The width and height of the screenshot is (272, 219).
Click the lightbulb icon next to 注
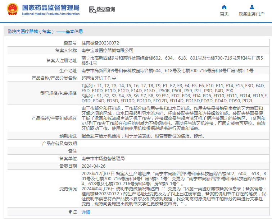tap(70, 211)
